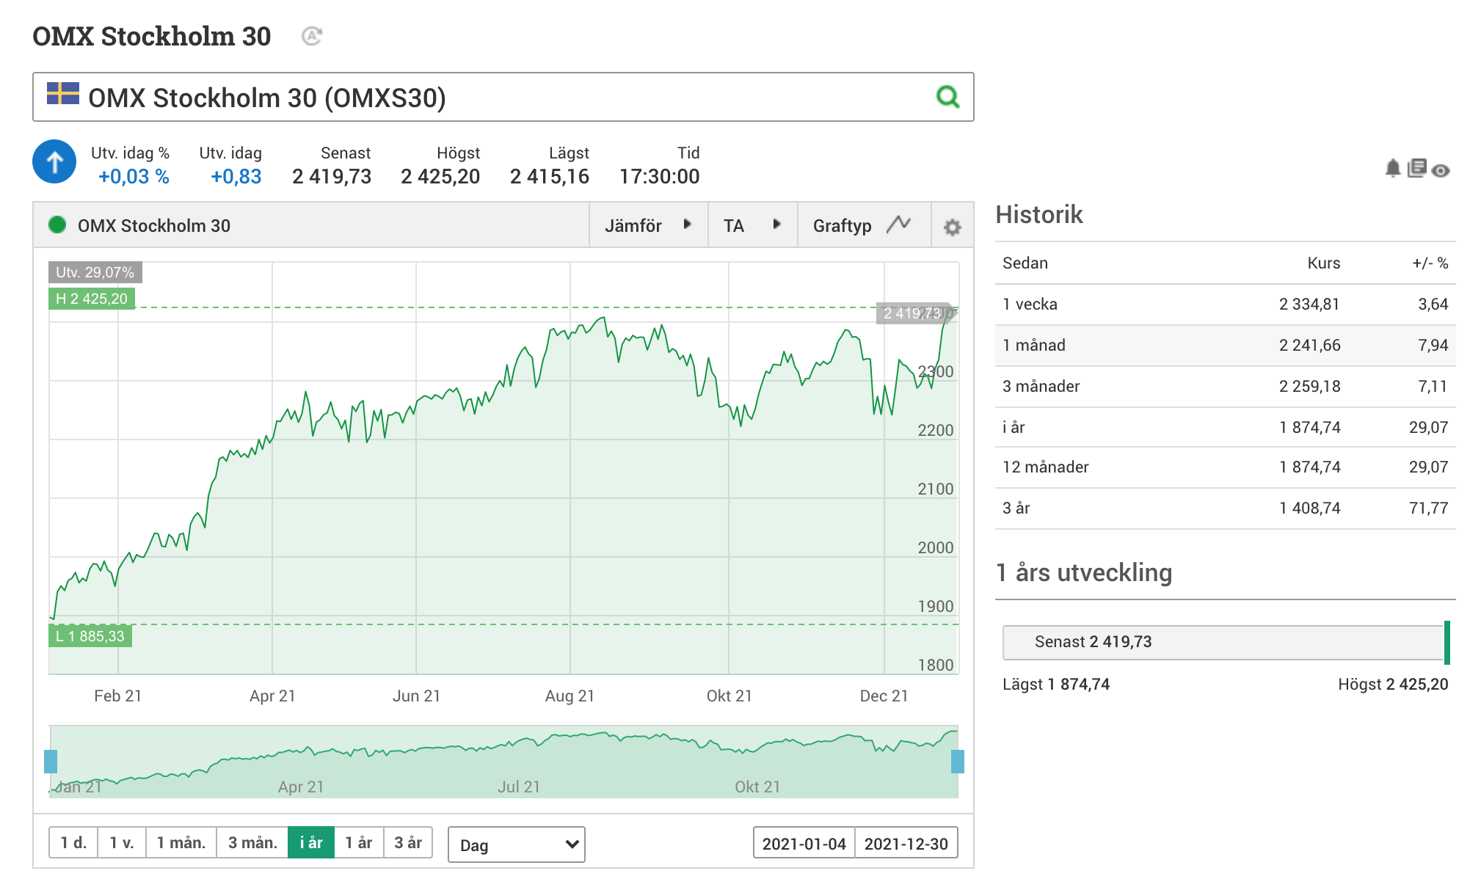Click the Senast 2 419,73 progress bar
The width and height of the screenshot is (1481, 879).
point(1226,642)
